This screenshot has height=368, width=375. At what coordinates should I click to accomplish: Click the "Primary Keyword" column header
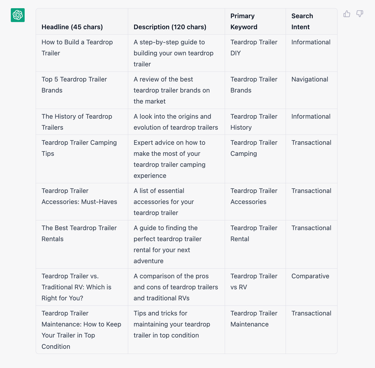pyautogui.click(x=244, y=22)
